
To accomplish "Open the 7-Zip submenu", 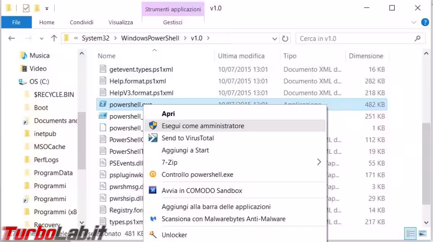I will point(235,162).
